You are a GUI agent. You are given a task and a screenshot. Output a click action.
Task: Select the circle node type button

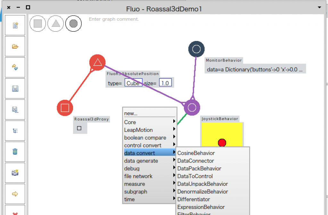coord(73,23)
